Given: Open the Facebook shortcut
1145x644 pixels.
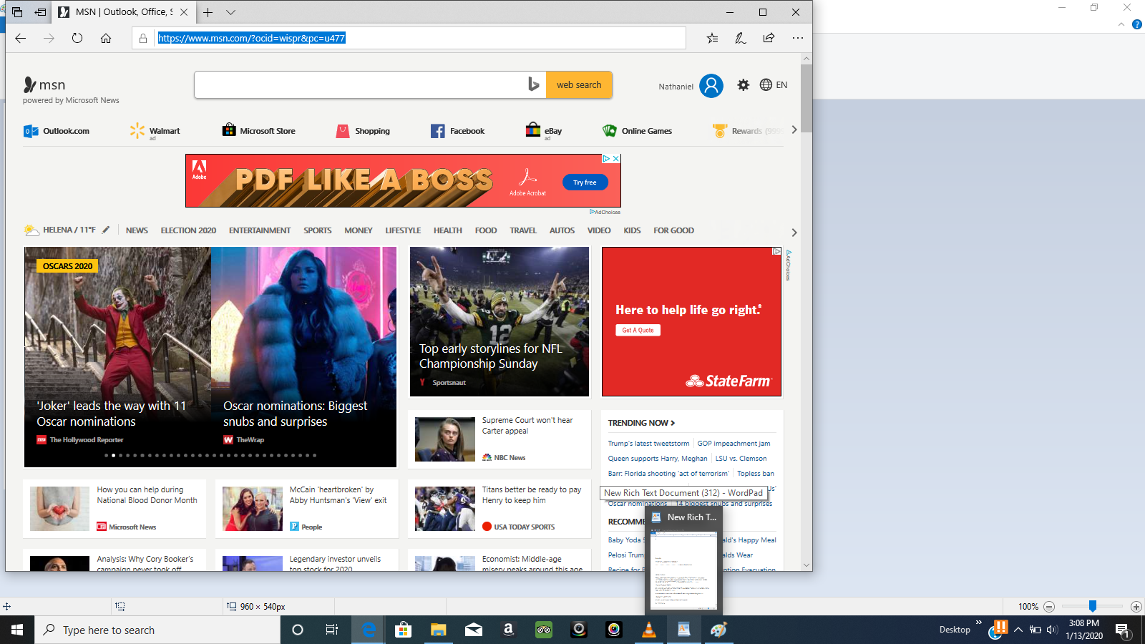Looking at the screenshot, I should pos(458,131).
